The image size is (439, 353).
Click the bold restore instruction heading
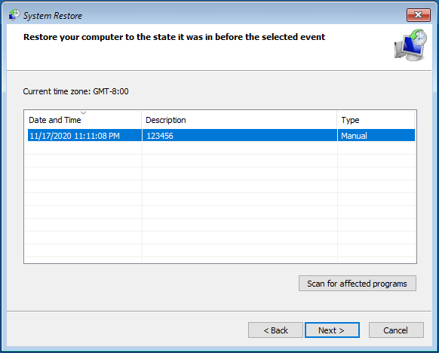(174, 37)
